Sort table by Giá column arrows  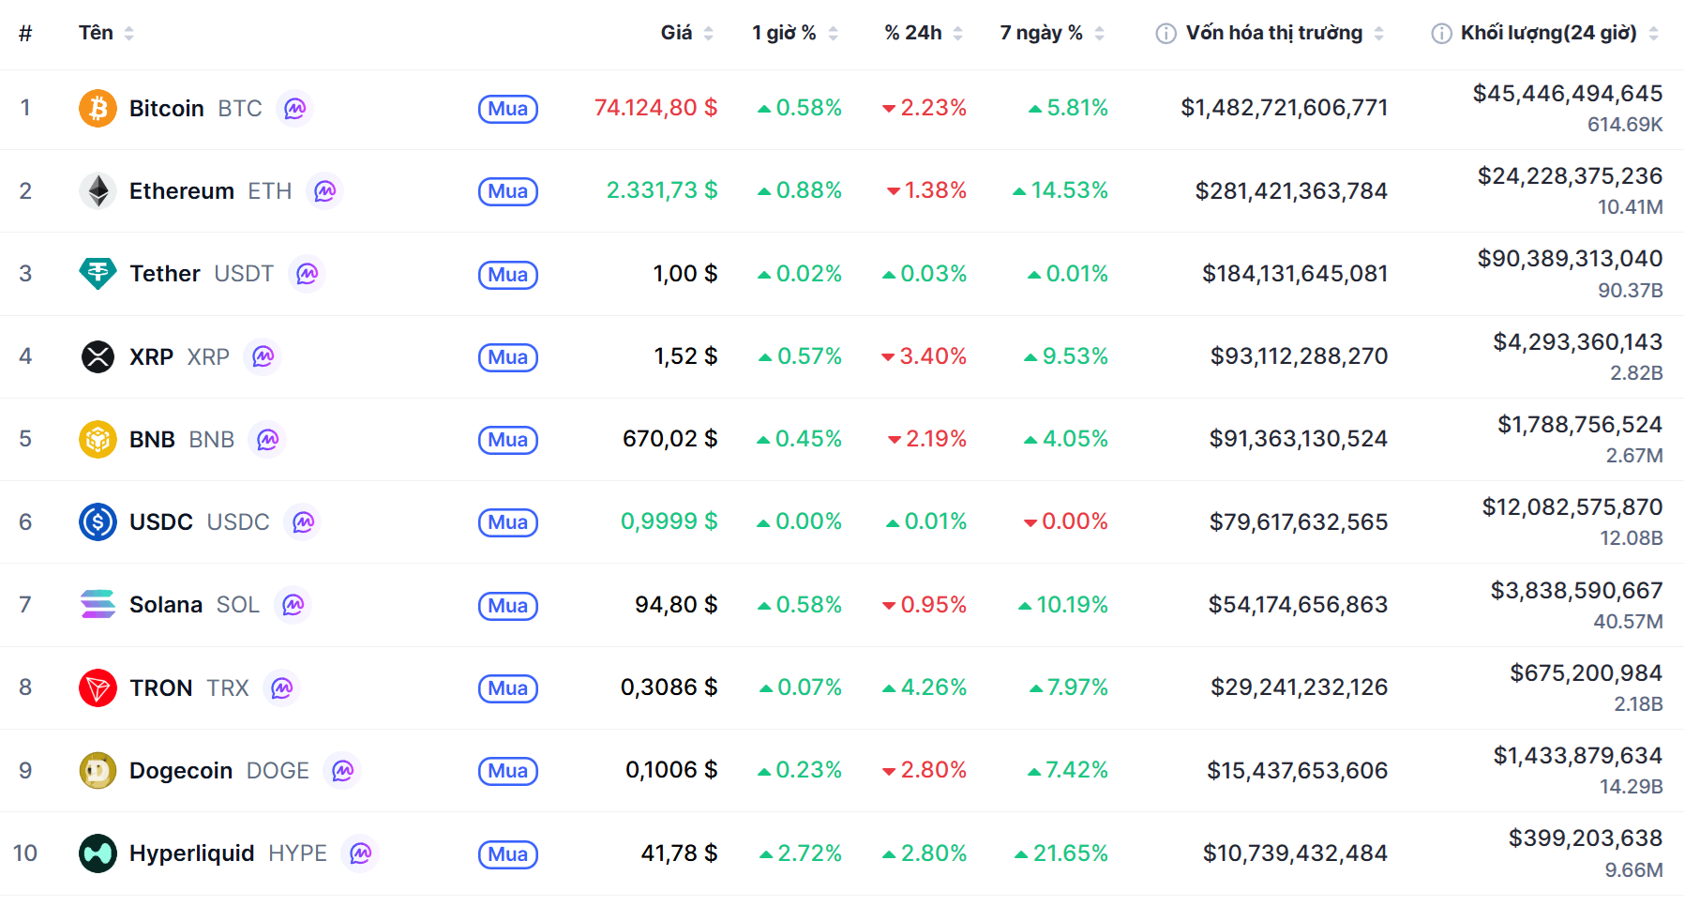[708, 34]
